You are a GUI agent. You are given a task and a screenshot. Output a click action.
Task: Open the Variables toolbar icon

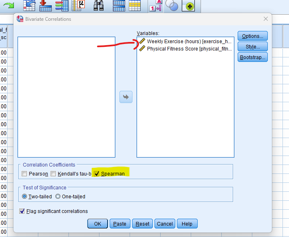click(x=62, y=5)
